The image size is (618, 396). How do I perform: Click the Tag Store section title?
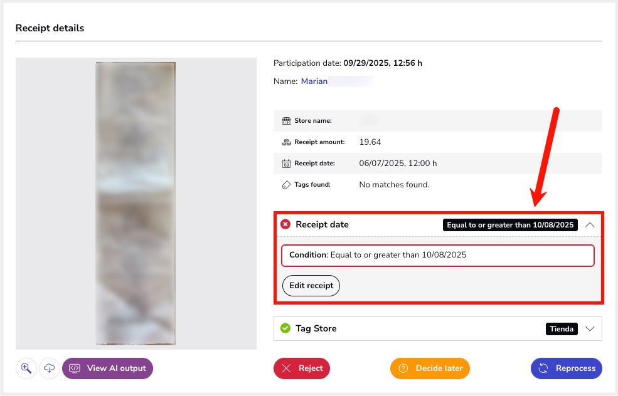tap(316, 328)
